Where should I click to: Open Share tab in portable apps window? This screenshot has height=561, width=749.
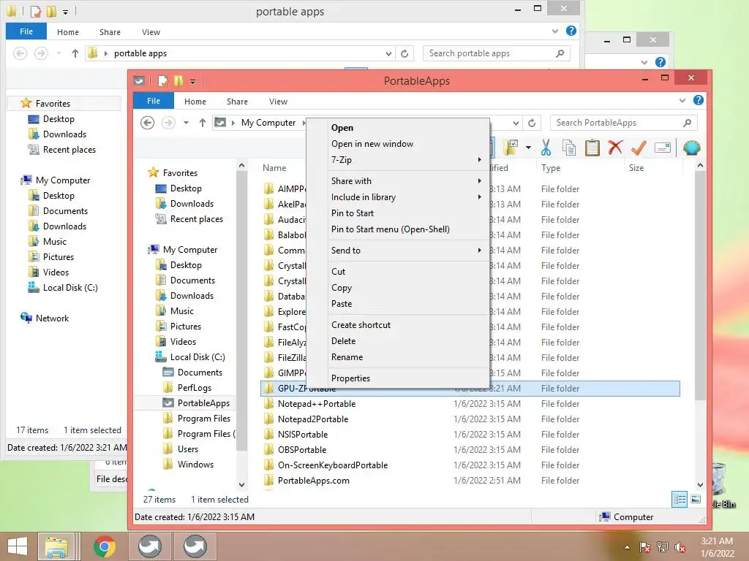tap(110, 32)
